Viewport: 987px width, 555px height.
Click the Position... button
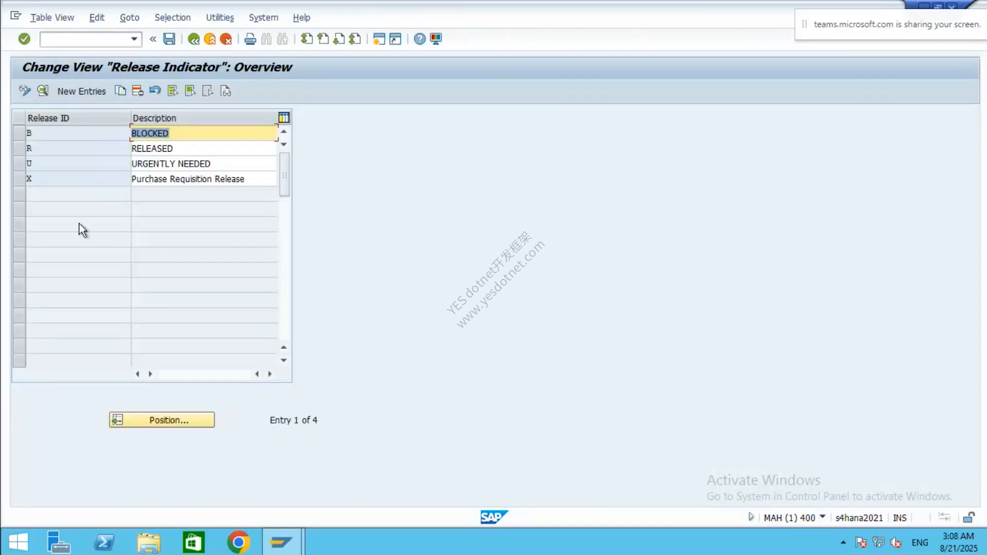coord(162,420)
